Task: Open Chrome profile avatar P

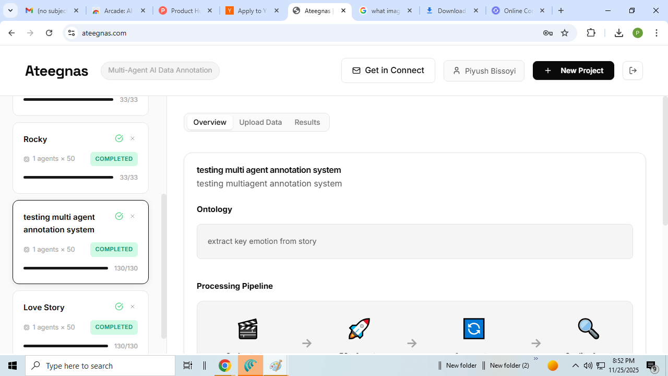Action: (638, 33)
